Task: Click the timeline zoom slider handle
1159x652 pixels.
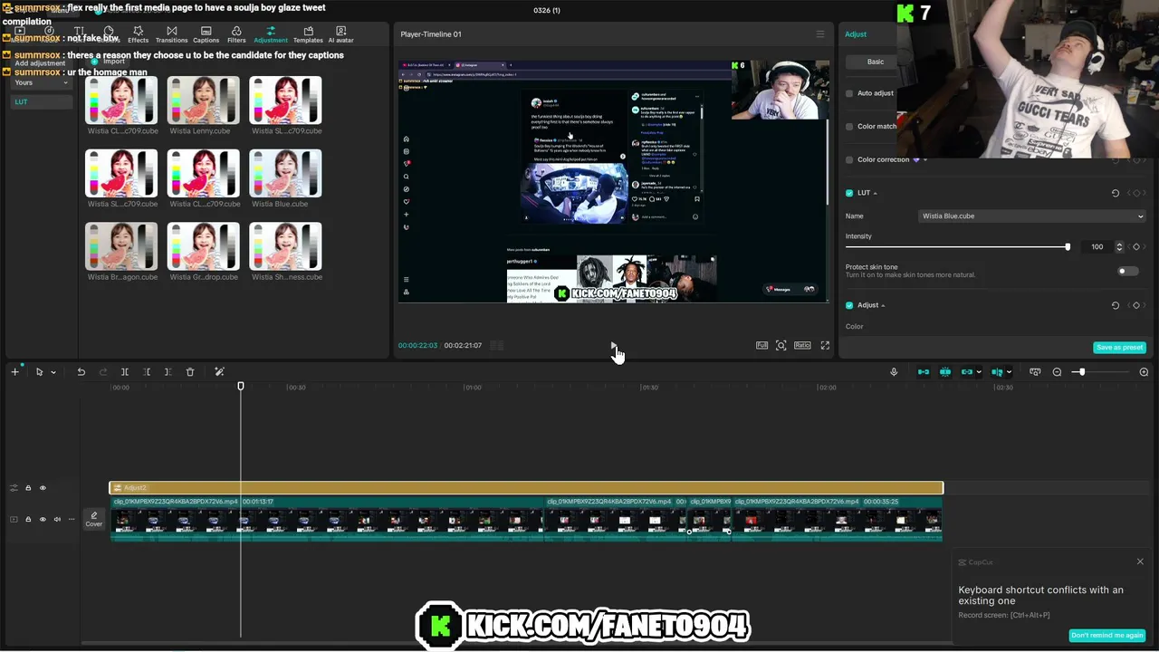Action: coord(1080,372)
